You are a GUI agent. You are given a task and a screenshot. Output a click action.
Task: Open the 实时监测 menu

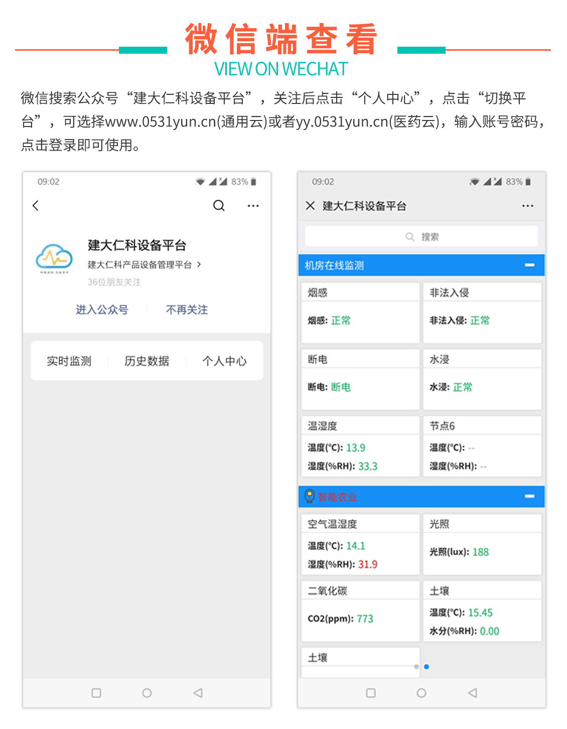coord(69,361)
